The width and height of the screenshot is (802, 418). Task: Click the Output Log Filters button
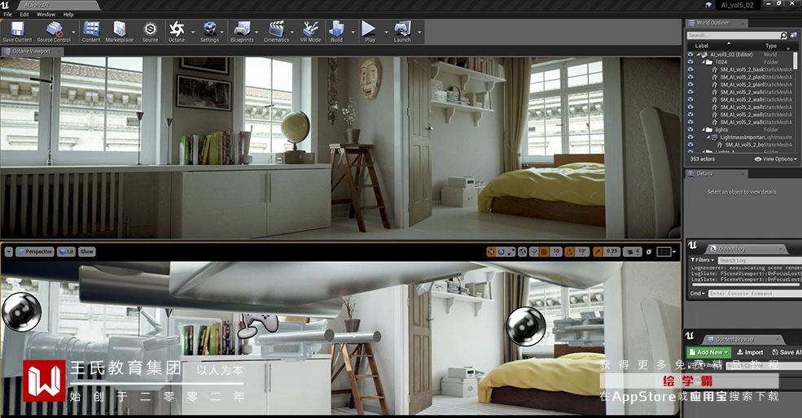(703, 260)
